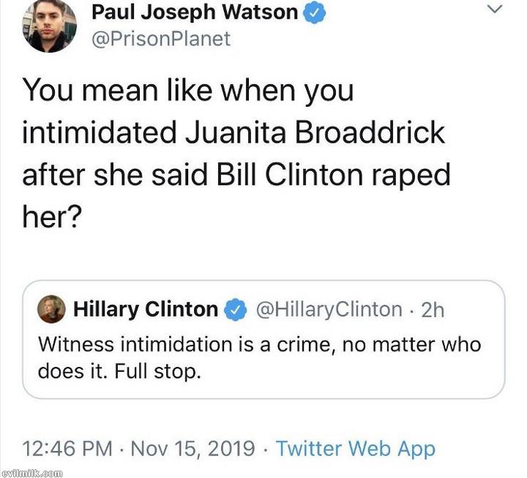The width and height of the screenshot is (527, 478).
Task: Click the 2h timestamp of quoted tweet
Action: tap(433, 310)
